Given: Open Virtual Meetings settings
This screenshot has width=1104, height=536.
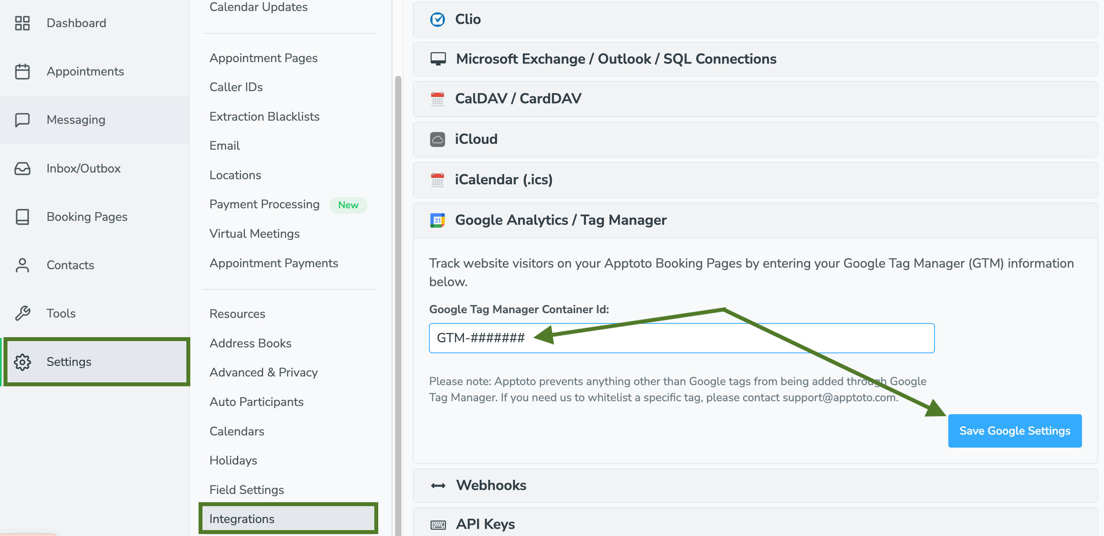Looking at the screenshot, I should pos(254,233).
